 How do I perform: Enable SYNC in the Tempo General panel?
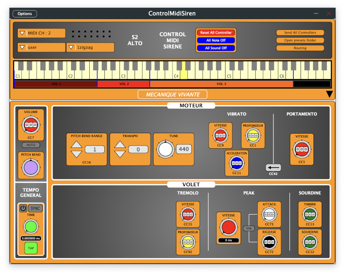pos(35,208)
